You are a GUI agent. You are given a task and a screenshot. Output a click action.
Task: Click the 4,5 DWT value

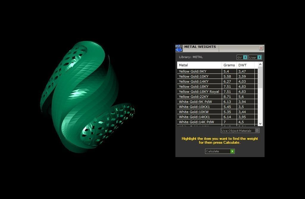pos(241,122)
